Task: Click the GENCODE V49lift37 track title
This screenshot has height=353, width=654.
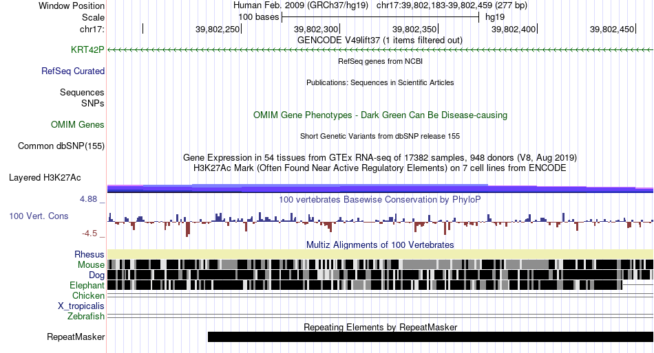Action: [x=380, y=41]
